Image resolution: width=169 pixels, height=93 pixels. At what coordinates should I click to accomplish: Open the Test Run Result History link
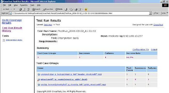12,29
